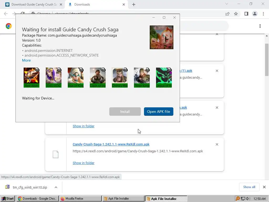Choose the Clash of Iron app icon

98,78
